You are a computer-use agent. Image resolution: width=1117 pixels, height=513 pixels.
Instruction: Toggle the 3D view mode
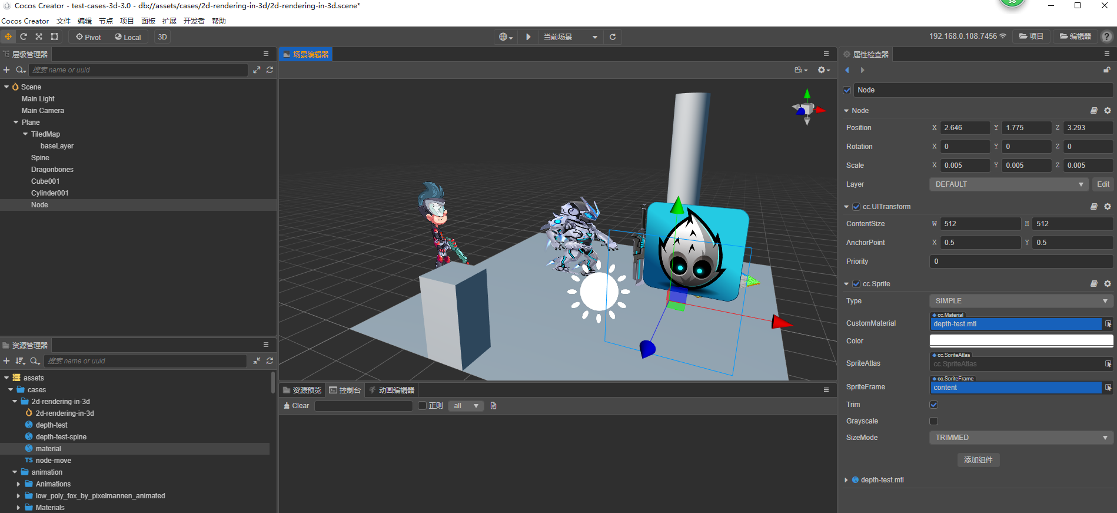[x=162, y=37]
